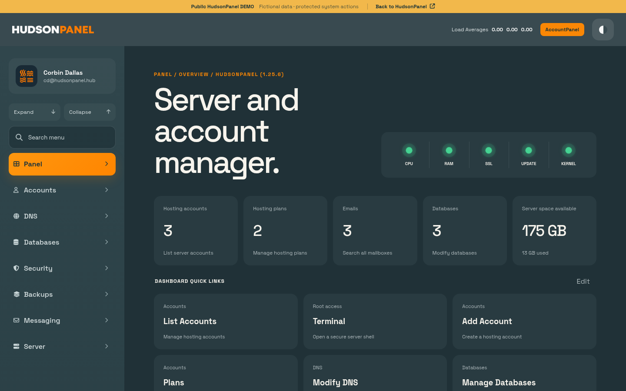Click the Corbin Dallas avatar icon
Viewport: 626px width, 391px height.
point(27,76)
